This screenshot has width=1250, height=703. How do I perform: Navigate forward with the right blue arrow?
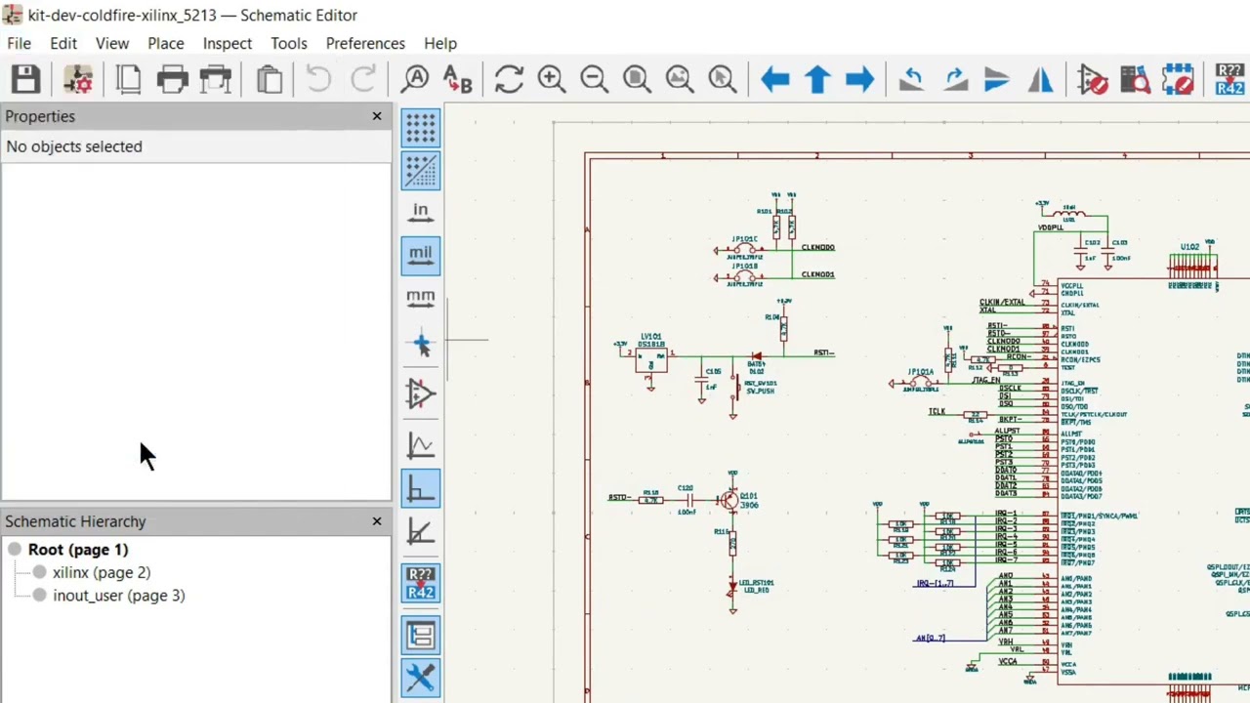[859, 79]
